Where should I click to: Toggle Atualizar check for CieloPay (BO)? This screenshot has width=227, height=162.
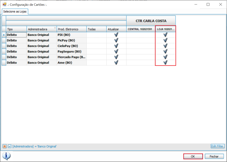pos(116,46)
